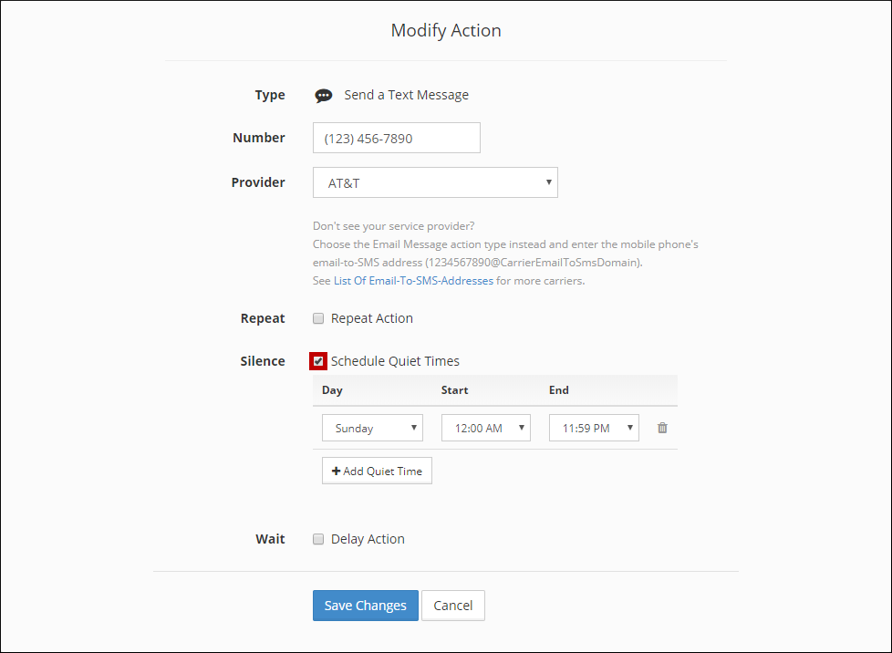Enable the Repeat Action checkbox

[318, 318]
